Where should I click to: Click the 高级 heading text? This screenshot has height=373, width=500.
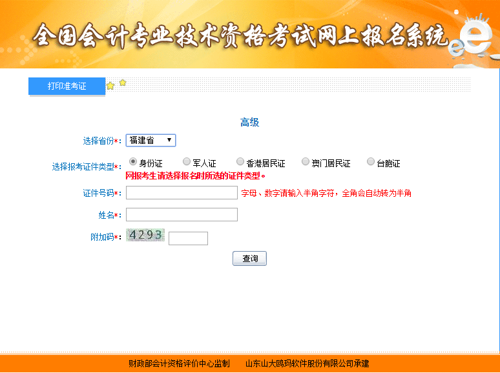click(250, 123)
